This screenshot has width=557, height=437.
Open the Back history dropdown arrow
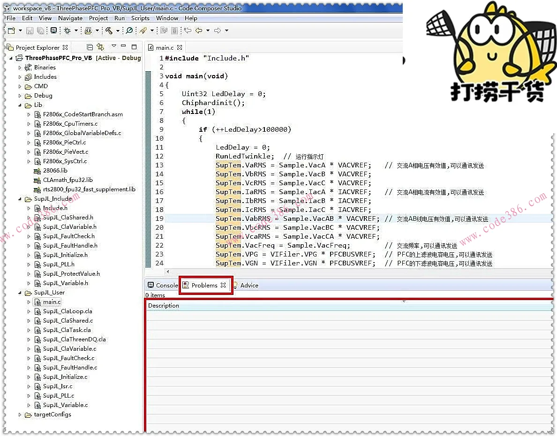pos(208,30)
